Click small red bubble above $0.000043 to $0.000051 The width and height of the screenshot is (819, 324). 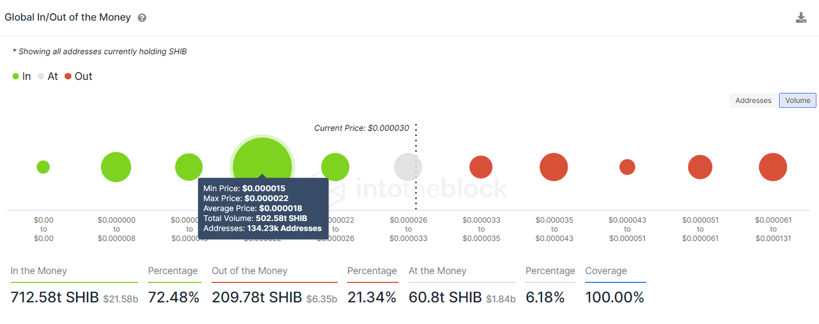(627, 167)
